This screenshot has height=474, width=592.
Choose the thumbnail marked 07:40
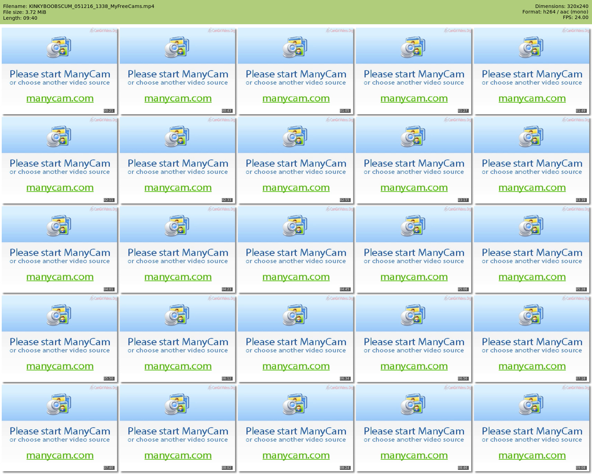60,428
